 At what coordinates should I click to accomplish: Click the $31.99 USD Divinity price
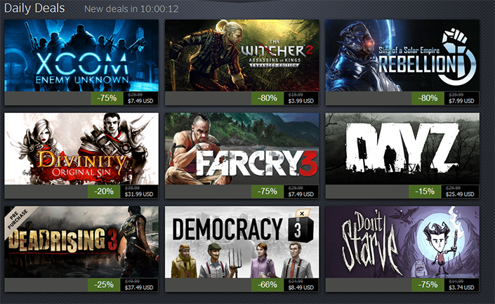point(139,194)
